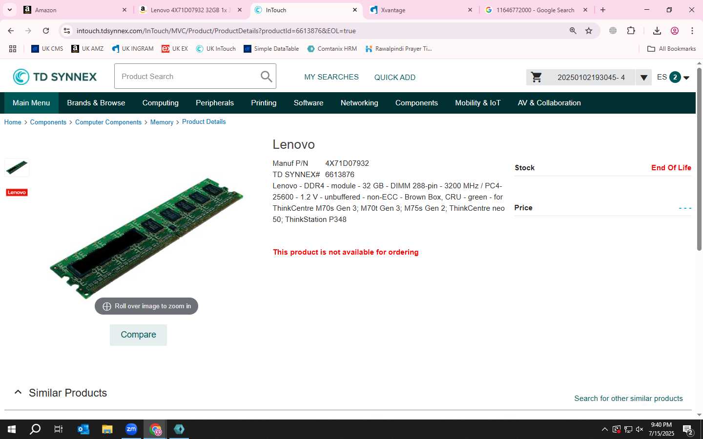Viewport: 703px width, 439px height.
Task: Open File Explorer from the taskbar
Action: (x=107, y=429)
